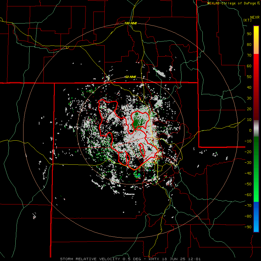Click the "[KT]" units label

coord(247,20)
